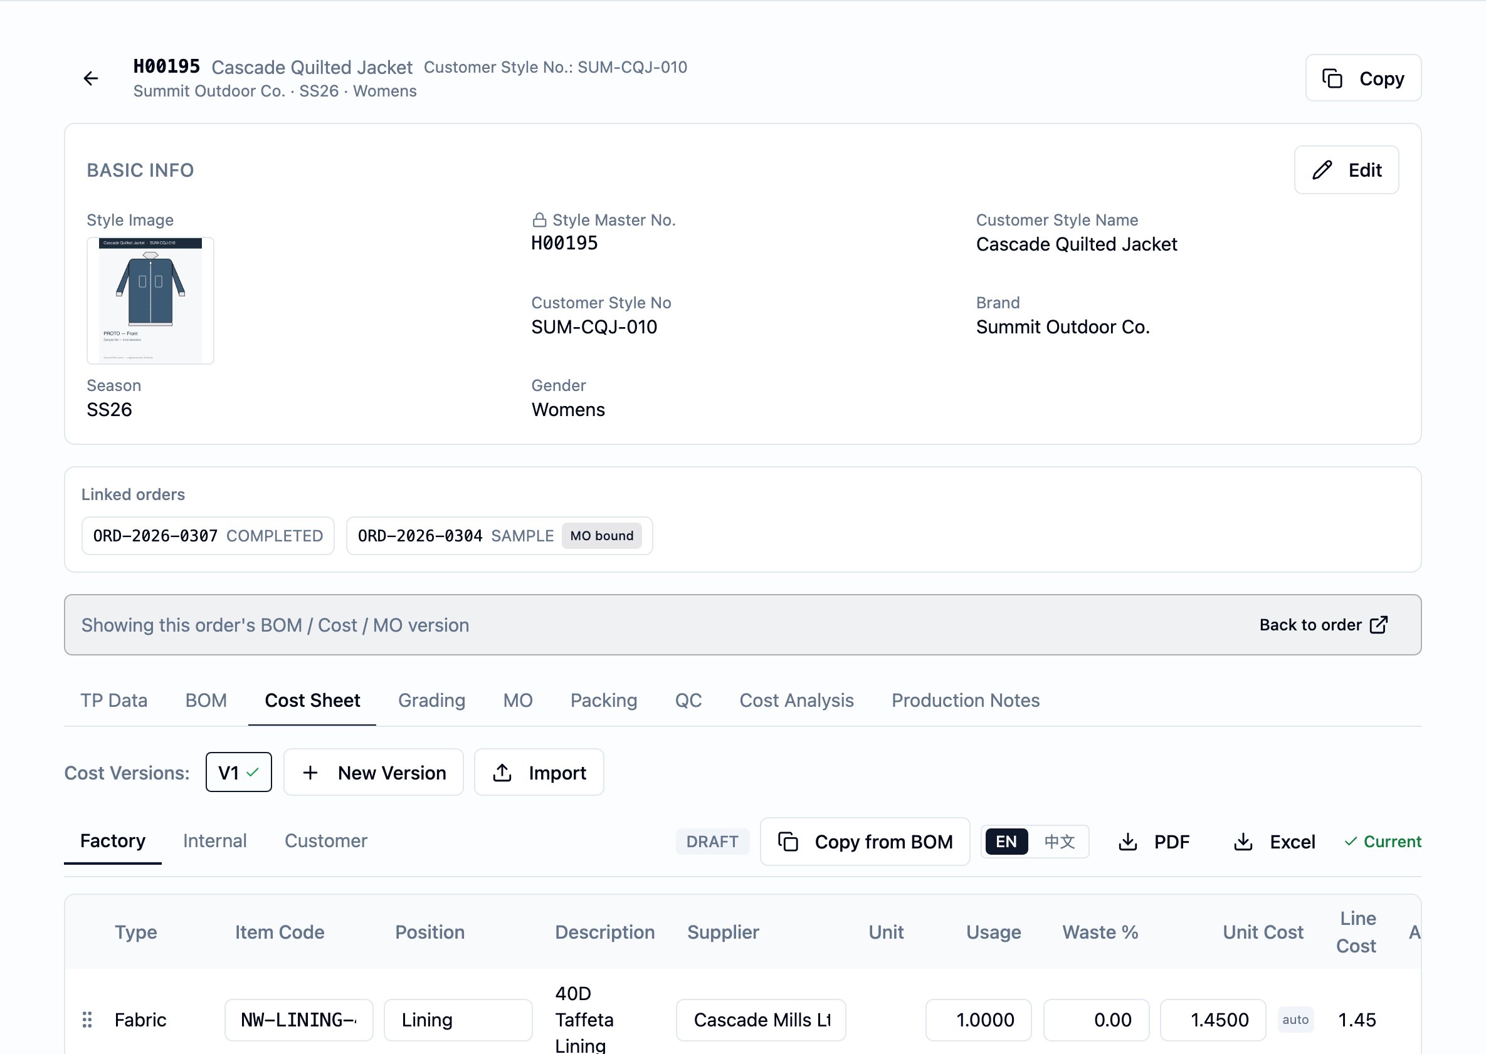1486x1054 pixels.
Task: Click the Current version indicator
Action: [1383, 842]
